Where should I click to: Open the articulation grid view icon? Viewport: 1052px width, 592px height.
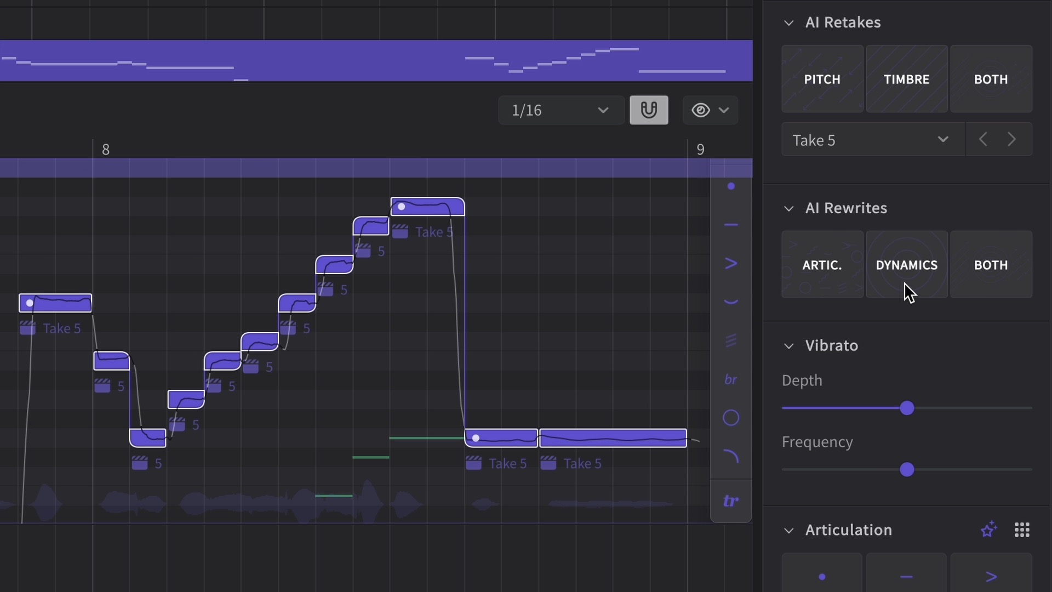tap(1022, 530)
